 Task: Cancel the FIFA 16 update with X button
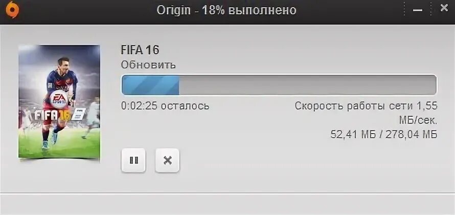[x=168, y=160]
